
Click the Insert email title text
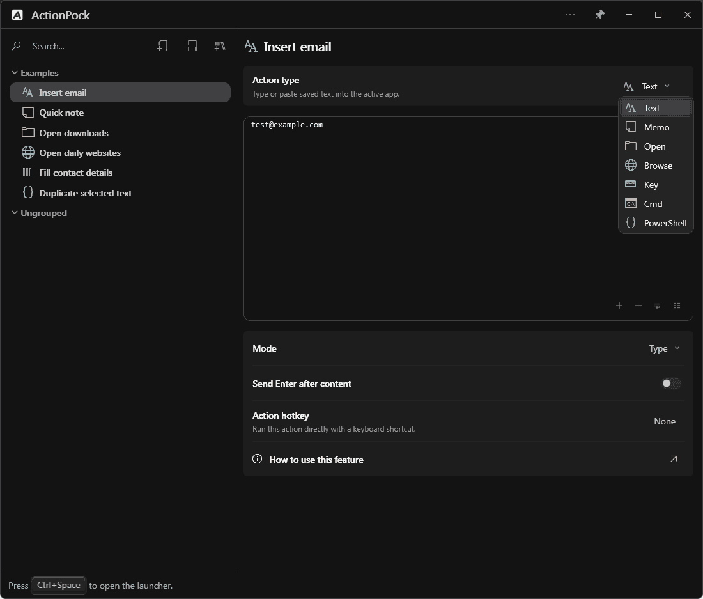click(x=297, y=47)
